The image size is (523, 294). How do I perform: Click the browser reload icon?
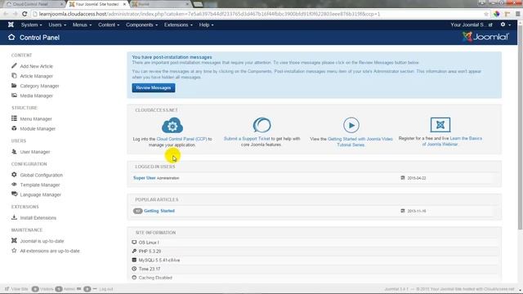[25, 14]
